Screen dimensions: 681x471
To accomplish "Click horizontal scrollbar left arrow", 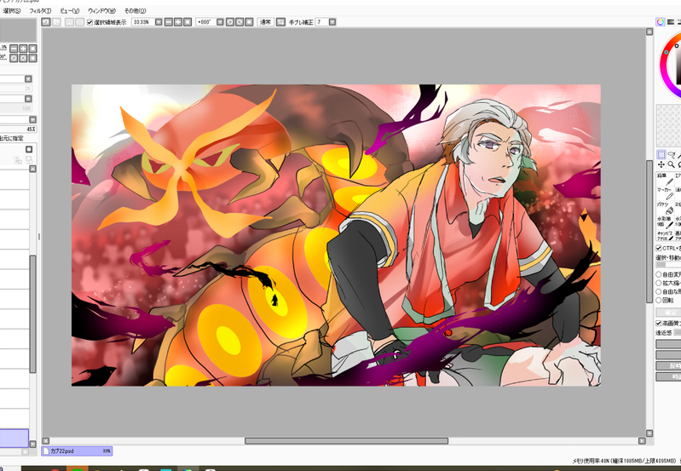I will [x=46, y=441].
